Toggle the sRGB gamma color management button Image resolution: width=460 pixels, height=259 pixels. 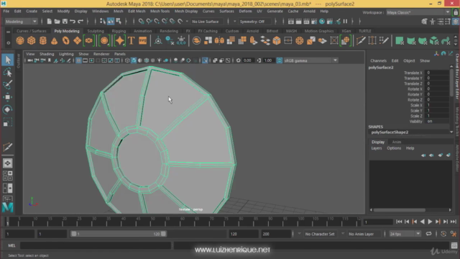280,60
